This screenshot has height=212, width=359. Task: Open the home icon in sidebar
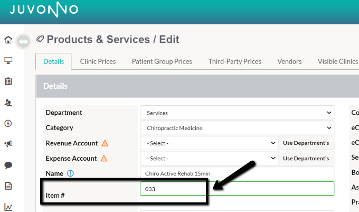click(8, 40)
